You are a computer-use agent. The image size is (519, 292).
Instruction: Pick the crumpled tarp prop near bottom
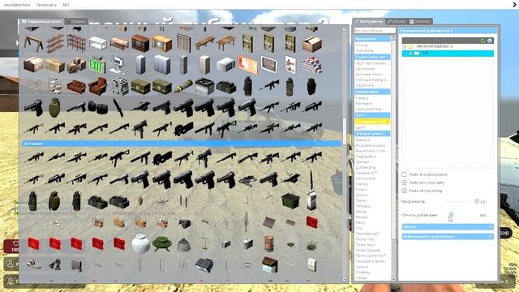[204, 265]
